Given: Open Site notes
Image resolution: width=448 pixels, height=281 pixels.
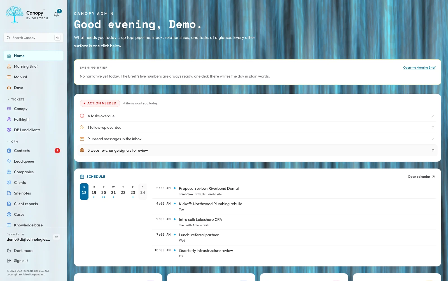Looking at the screenshot, I should click(x=34, y=193).
